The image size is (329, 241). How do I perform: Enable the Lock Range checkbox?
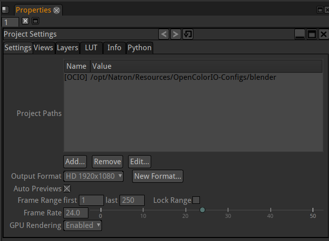tap(196, 200)
